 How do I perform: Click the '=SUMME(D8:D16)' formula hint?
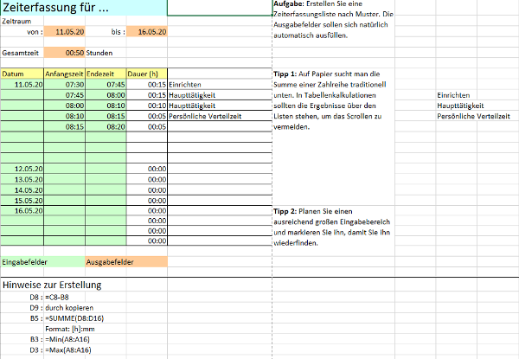click(x=76, y=317)
